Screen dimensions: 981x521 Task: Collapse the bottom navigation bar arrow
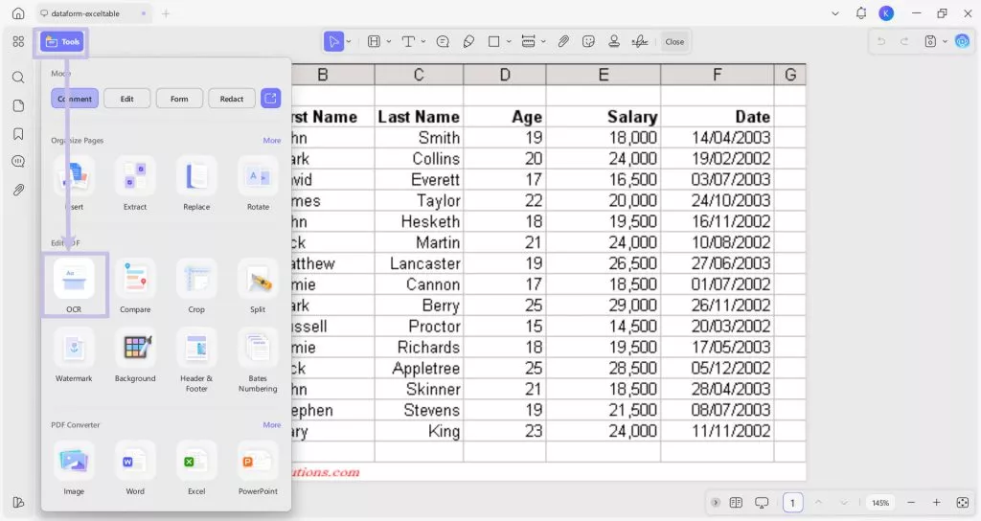[716, 502]
